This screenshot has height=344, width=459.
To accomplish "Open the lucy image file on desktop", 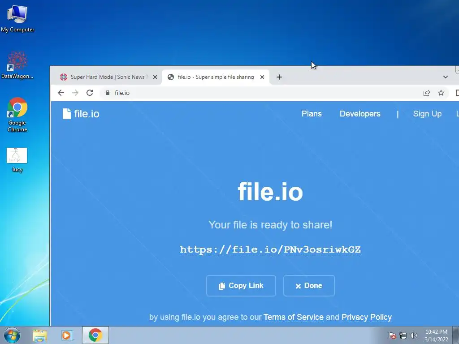I will (x=17, y=160).
